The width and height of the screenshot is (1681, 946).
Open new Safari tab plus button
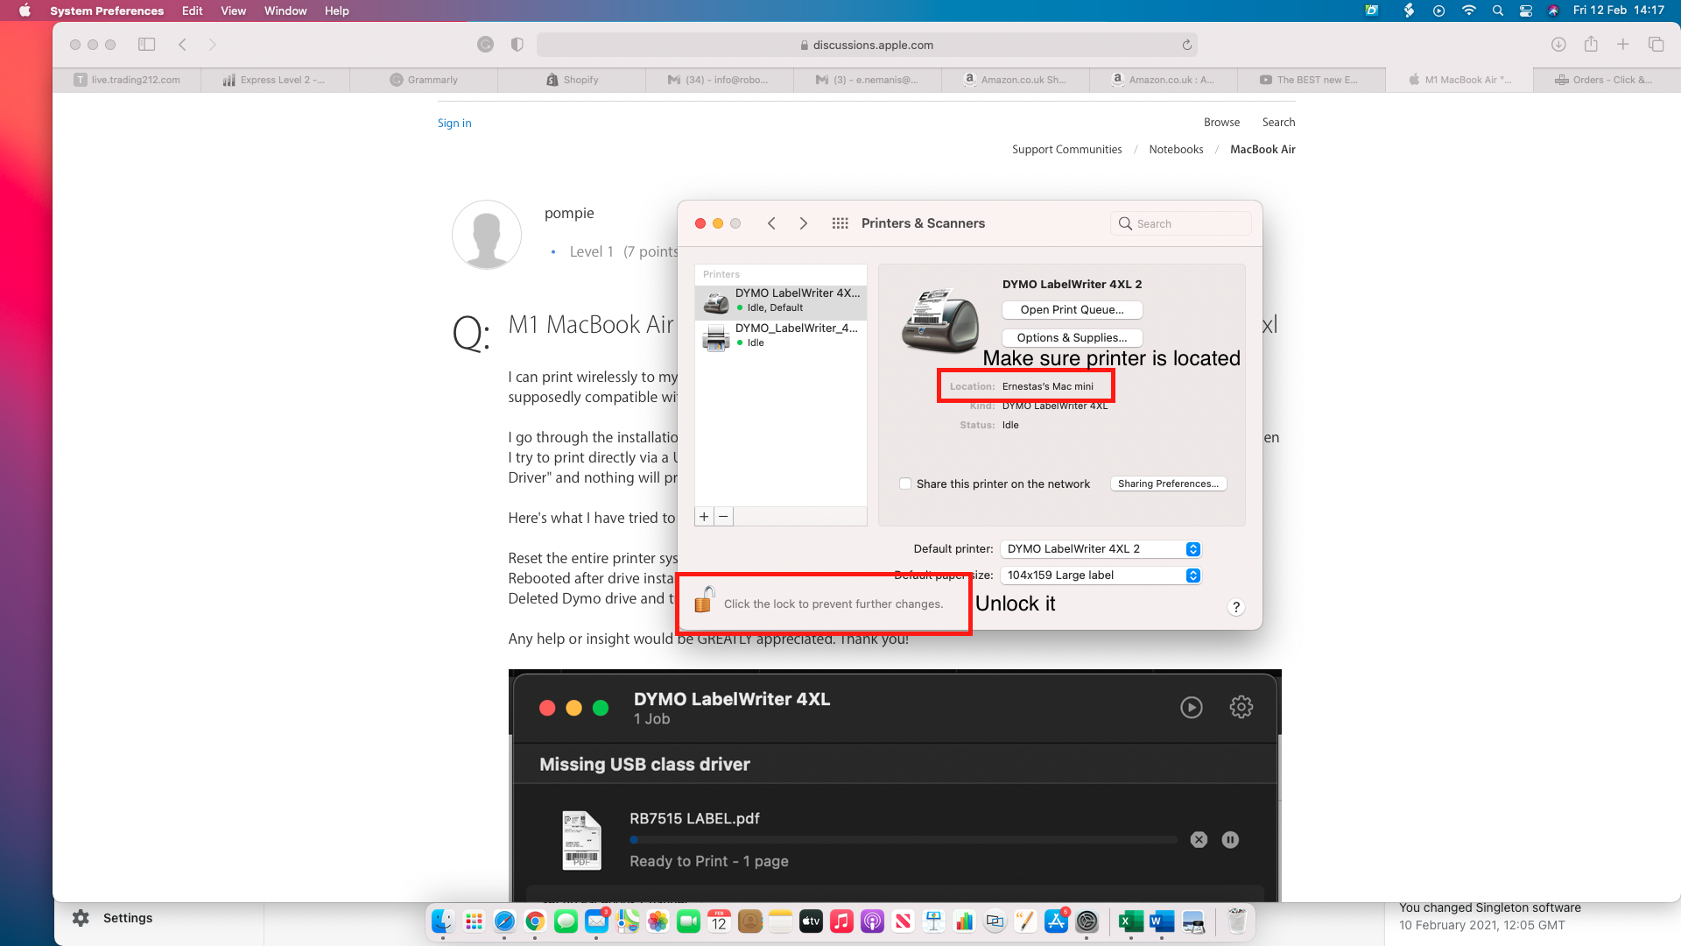1622,45
